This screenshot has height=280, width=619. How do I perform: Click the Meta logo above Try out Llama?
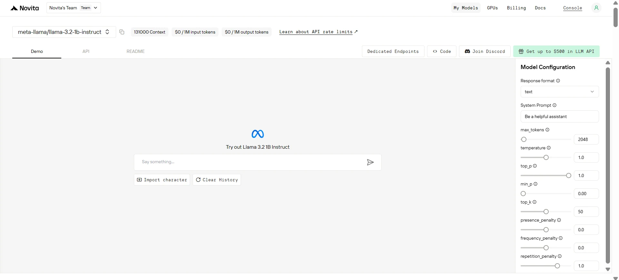coord(258,134)
